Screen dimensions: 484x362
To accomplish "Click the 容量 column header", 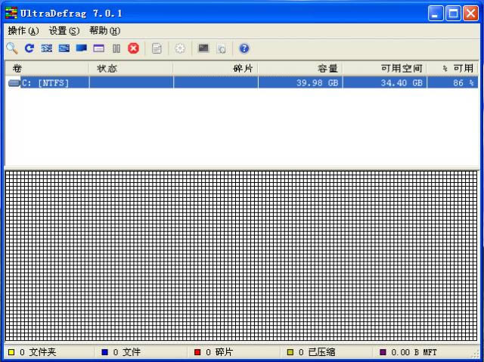I will [x=300, y=68].
